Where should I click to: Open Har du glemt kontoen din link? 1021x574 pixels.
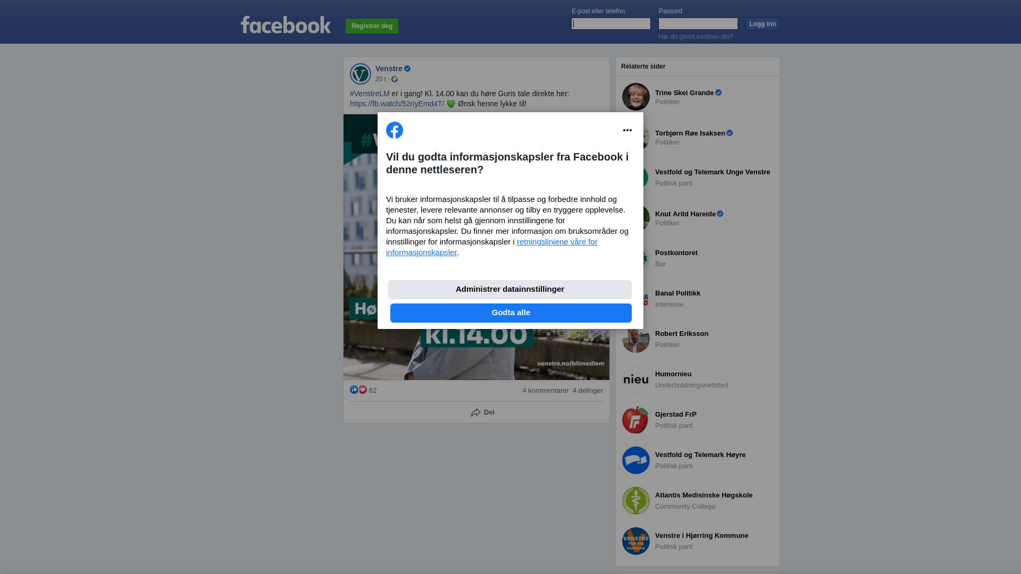(x=696, y=37)
